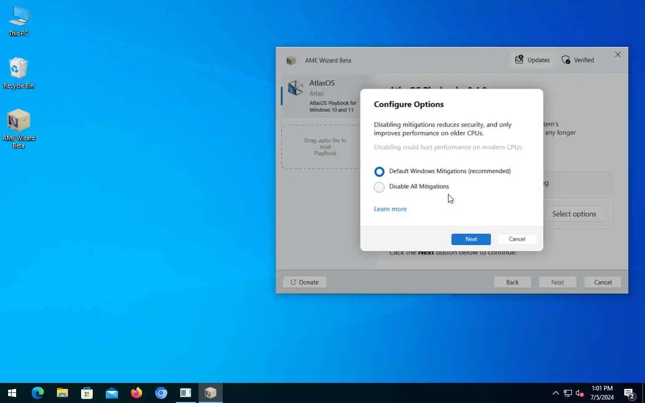Launch Microsoft Edge from taskbar
Screen dimensions: 645x403
tap(37, 393)
